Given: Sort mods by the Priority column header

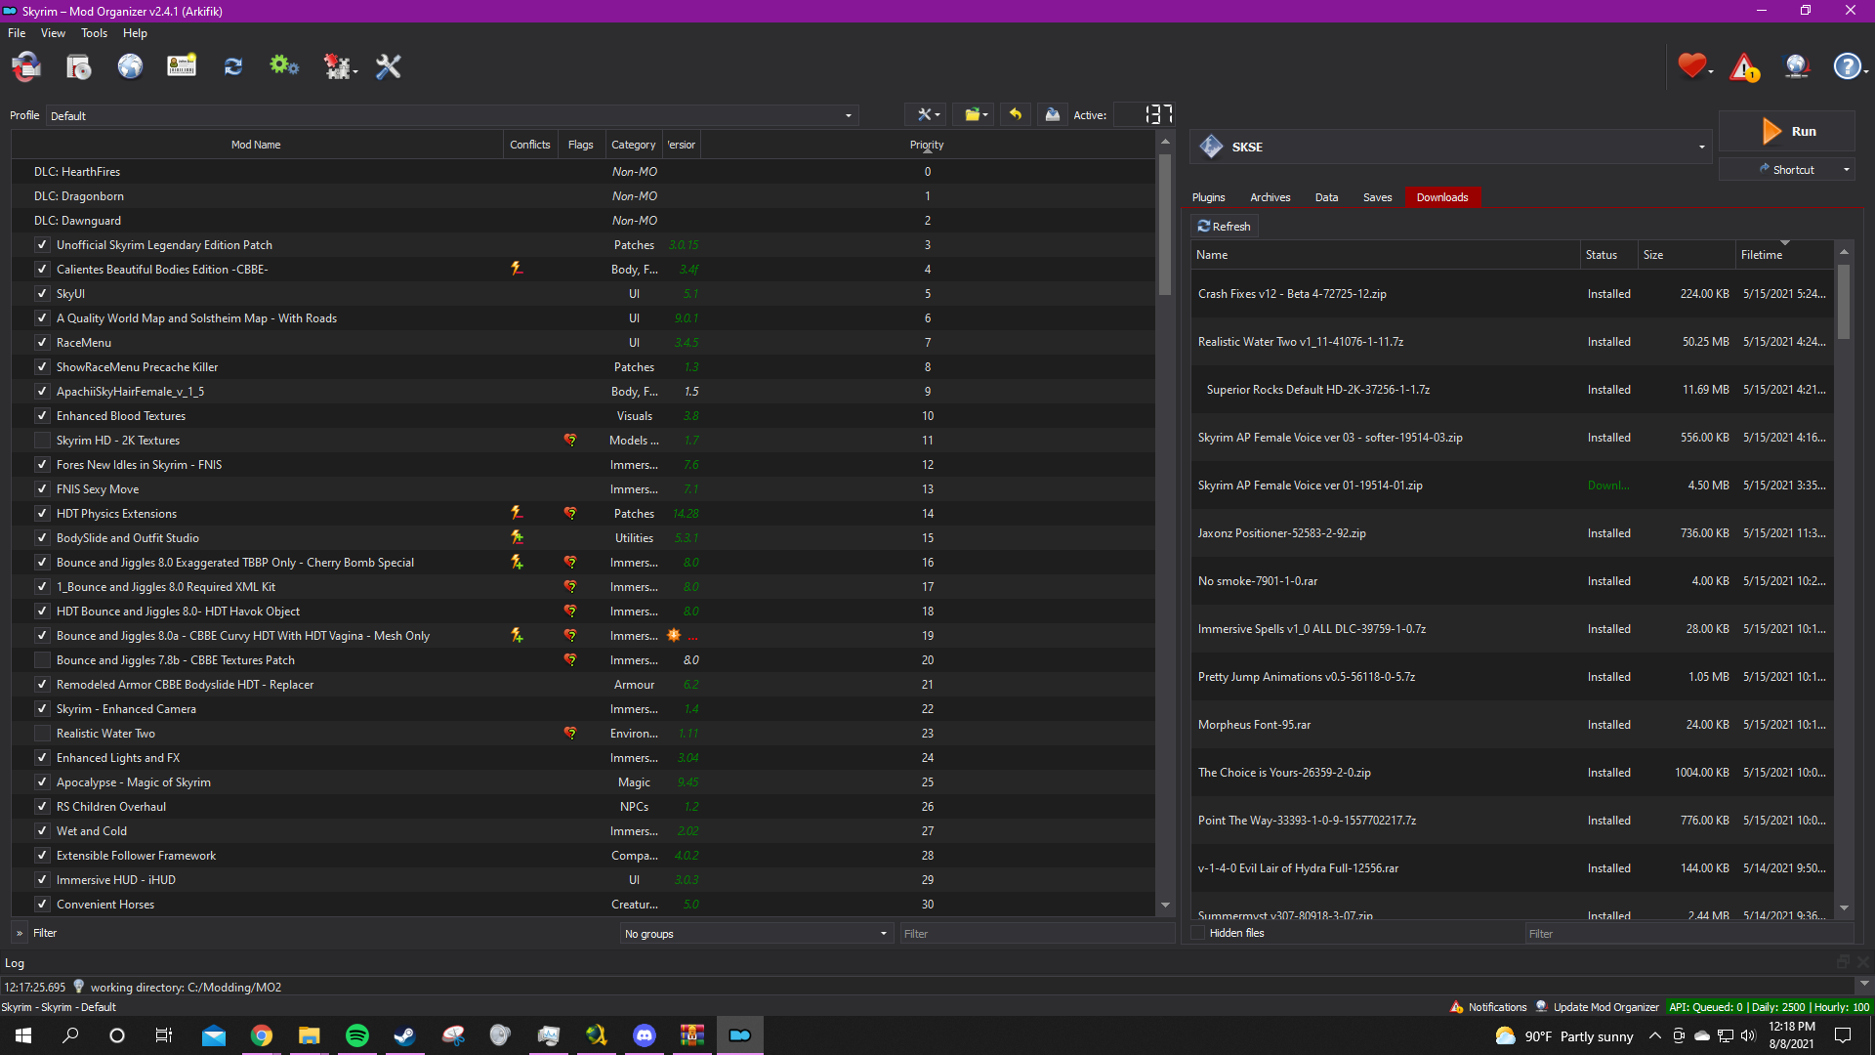Looking at the screenshot, I should click(927, 145).
